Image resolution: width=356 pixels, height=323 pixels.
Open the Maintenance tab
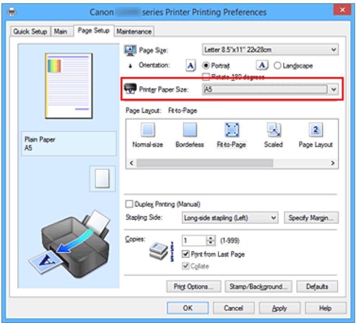click(x=134, y=31)
